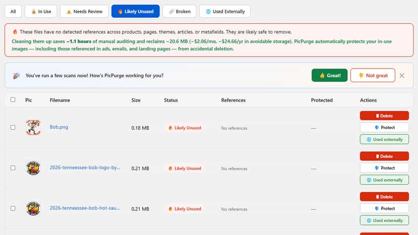Open the Needs Review tab

point(84,12)
